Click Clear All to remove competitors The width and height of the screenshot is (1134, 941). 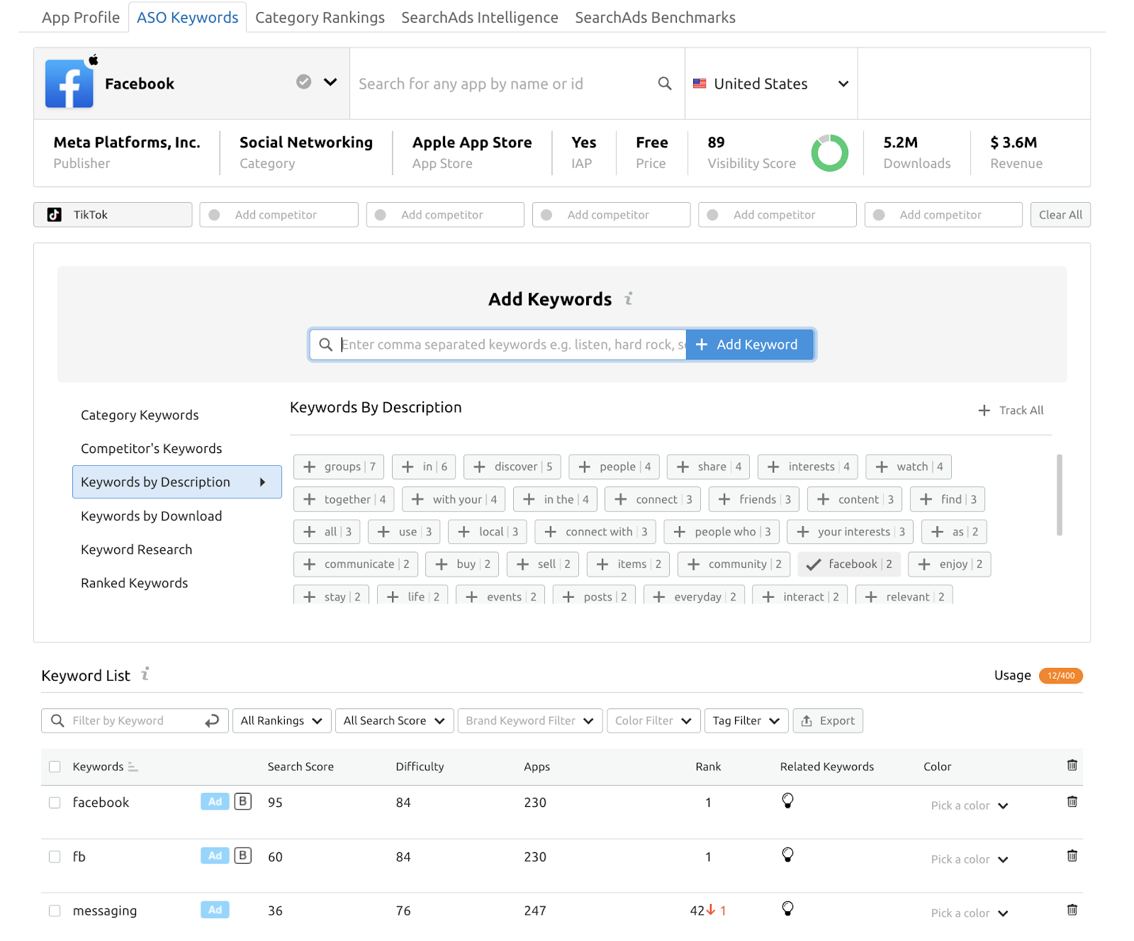[x=1060, y=214]
